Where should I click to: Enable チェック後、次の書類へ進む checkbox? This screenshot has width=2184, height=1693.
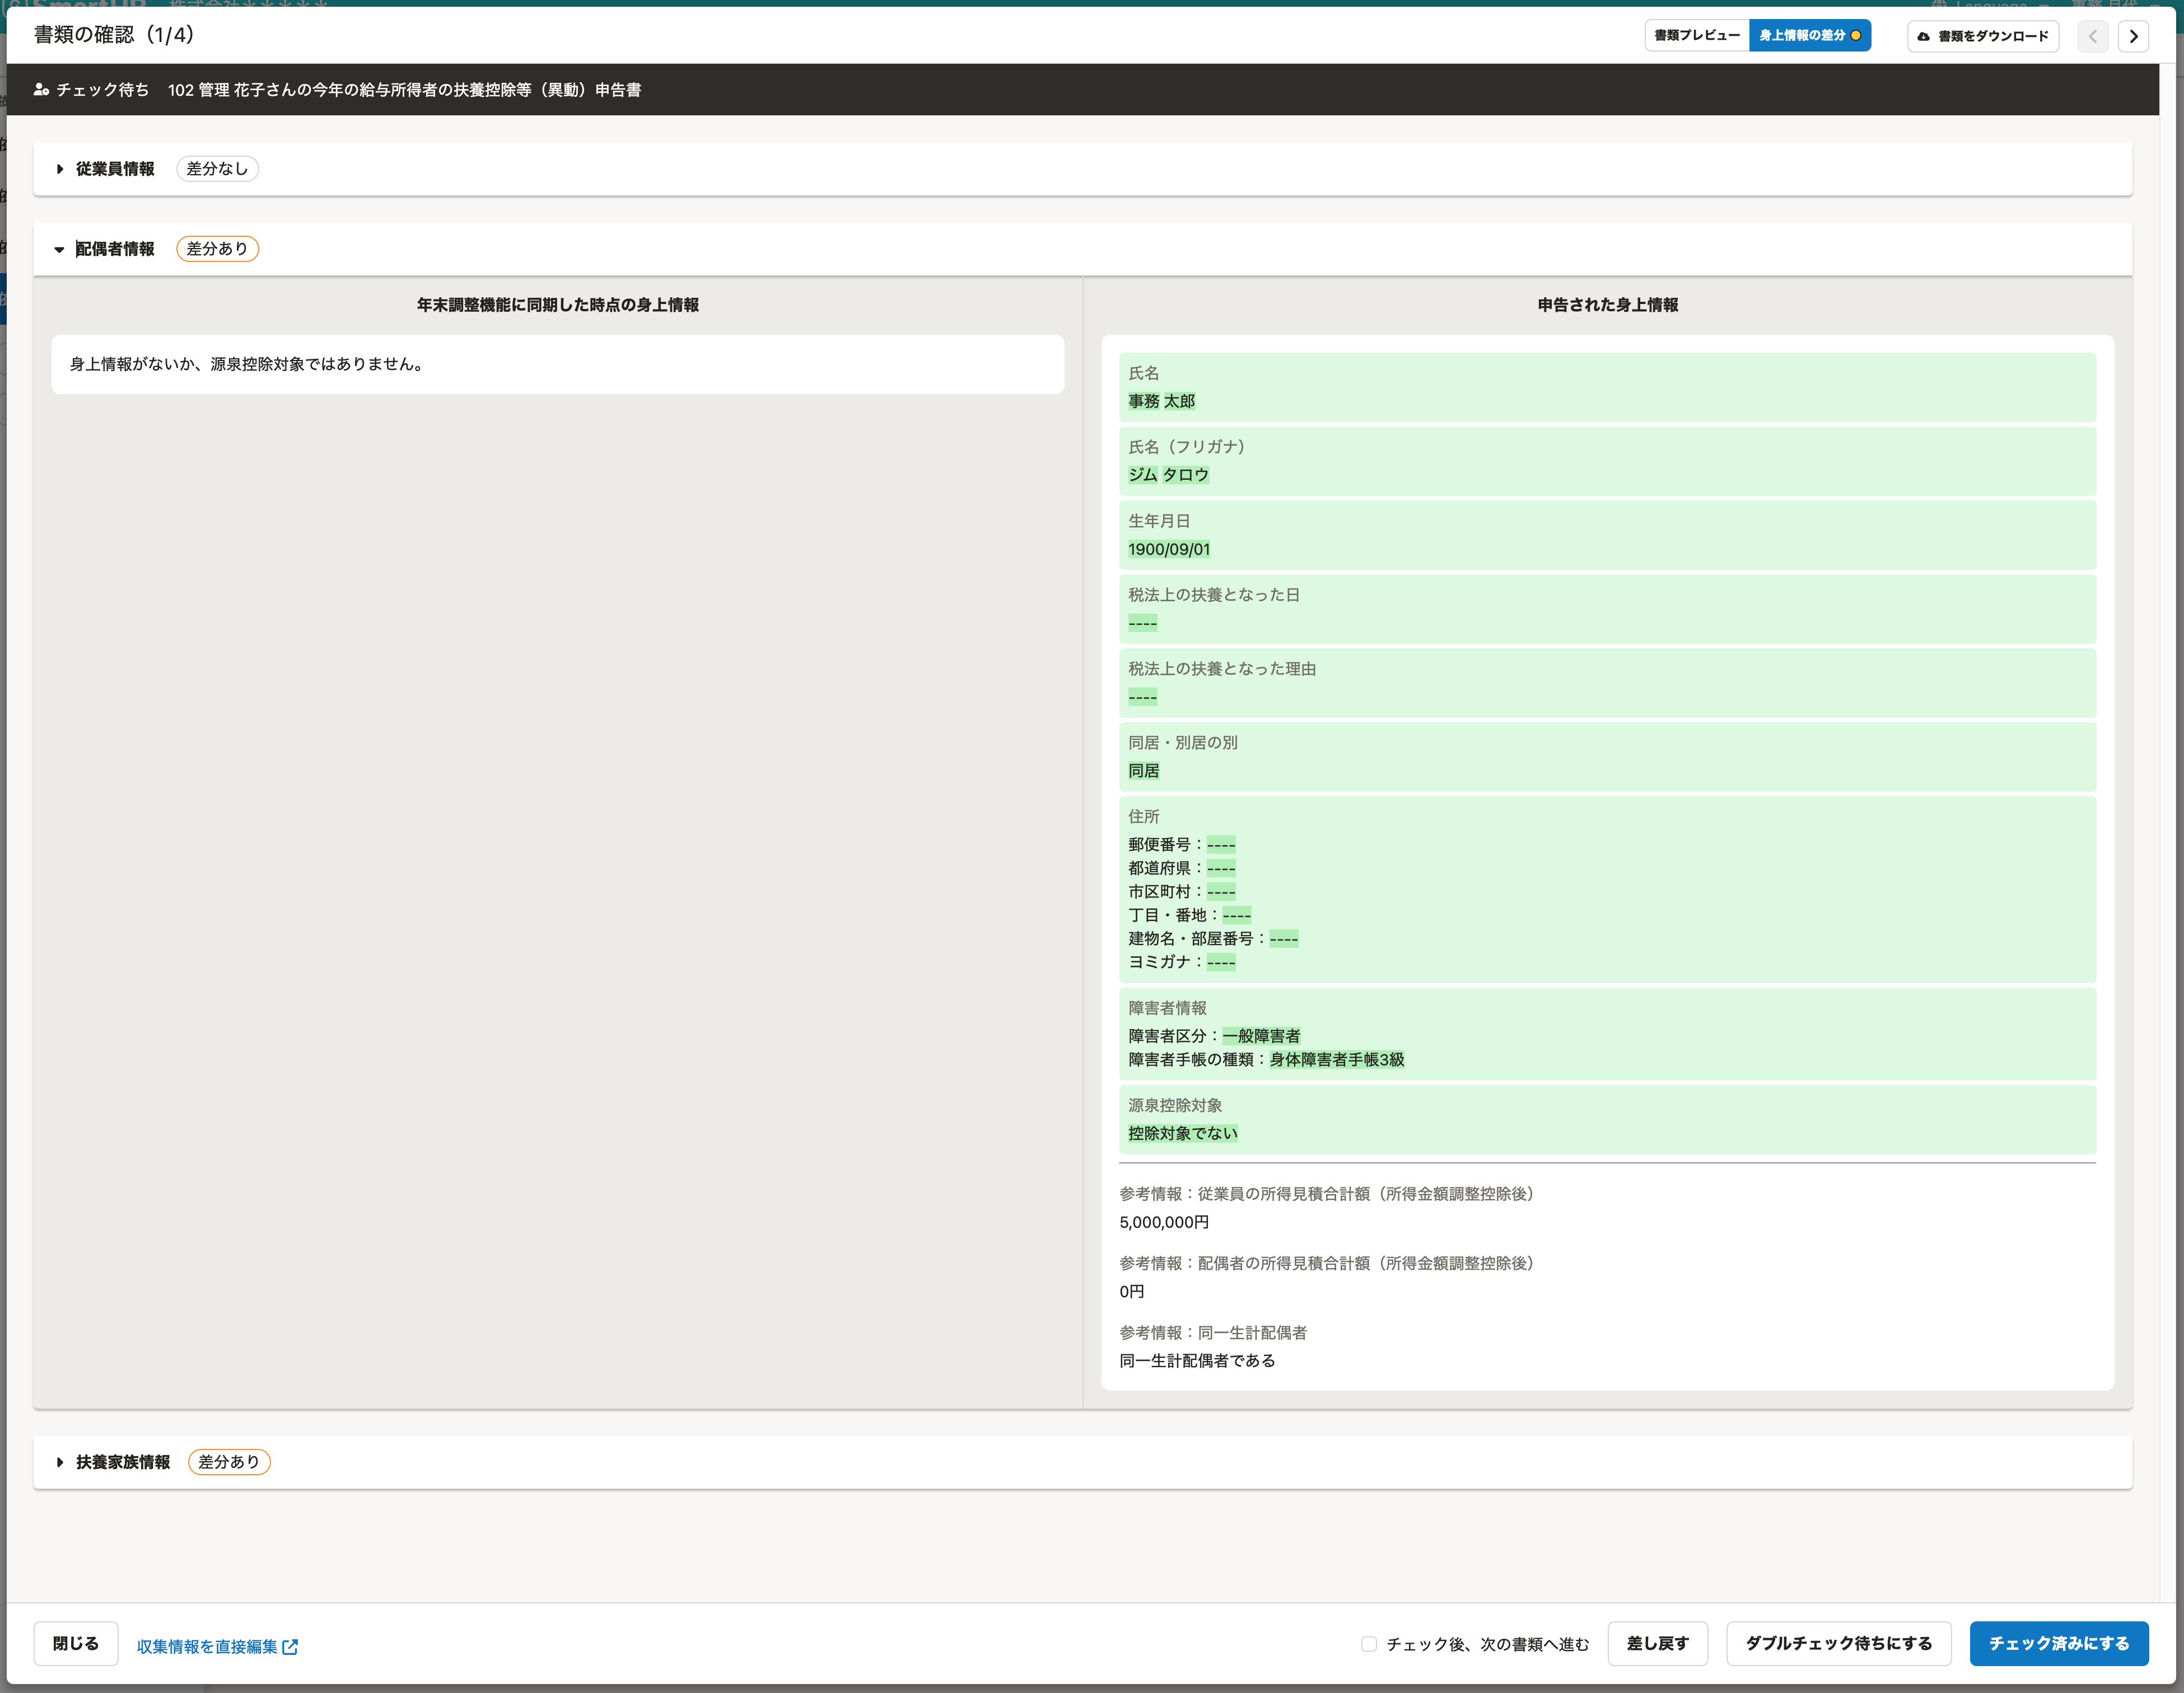point(1368,1644)
